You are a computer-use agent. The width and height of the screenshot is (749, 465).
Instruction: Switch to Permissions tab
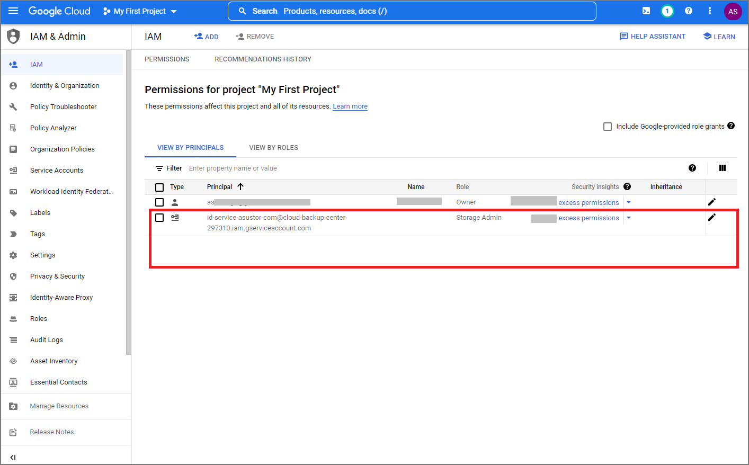pos(167,59)
